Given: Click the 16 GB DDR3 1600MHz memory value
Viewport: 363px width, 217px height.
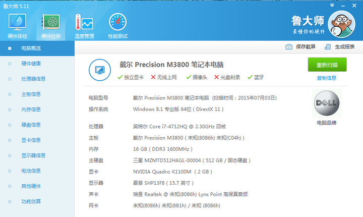Looking at the screenshot, I should [x=163, y=149].
